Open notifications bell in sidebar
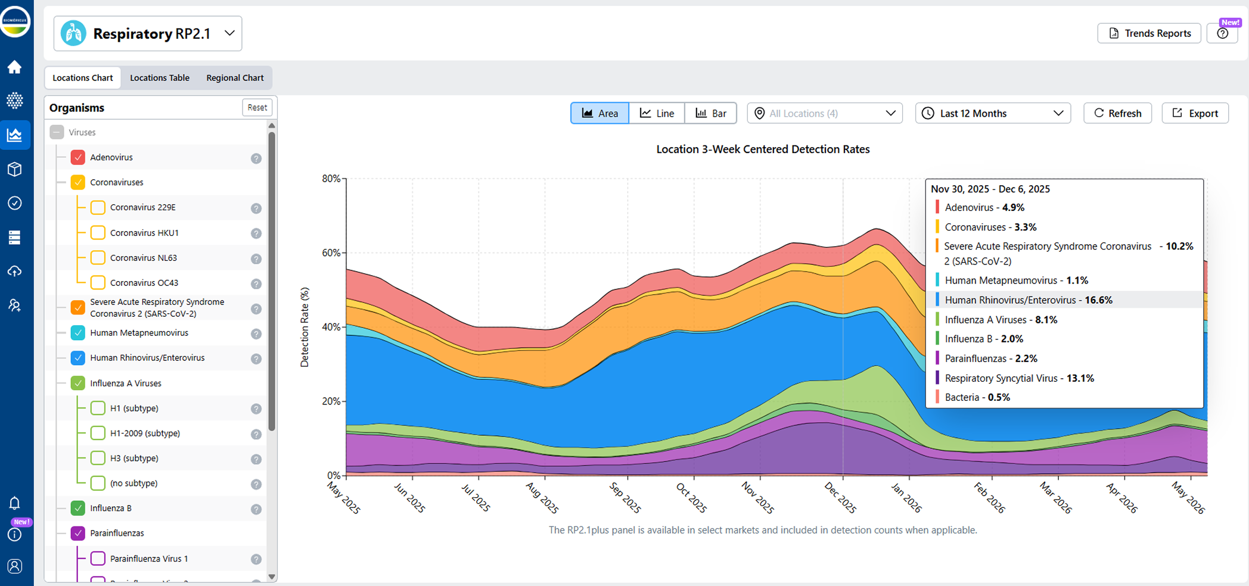 pos(14,503)
